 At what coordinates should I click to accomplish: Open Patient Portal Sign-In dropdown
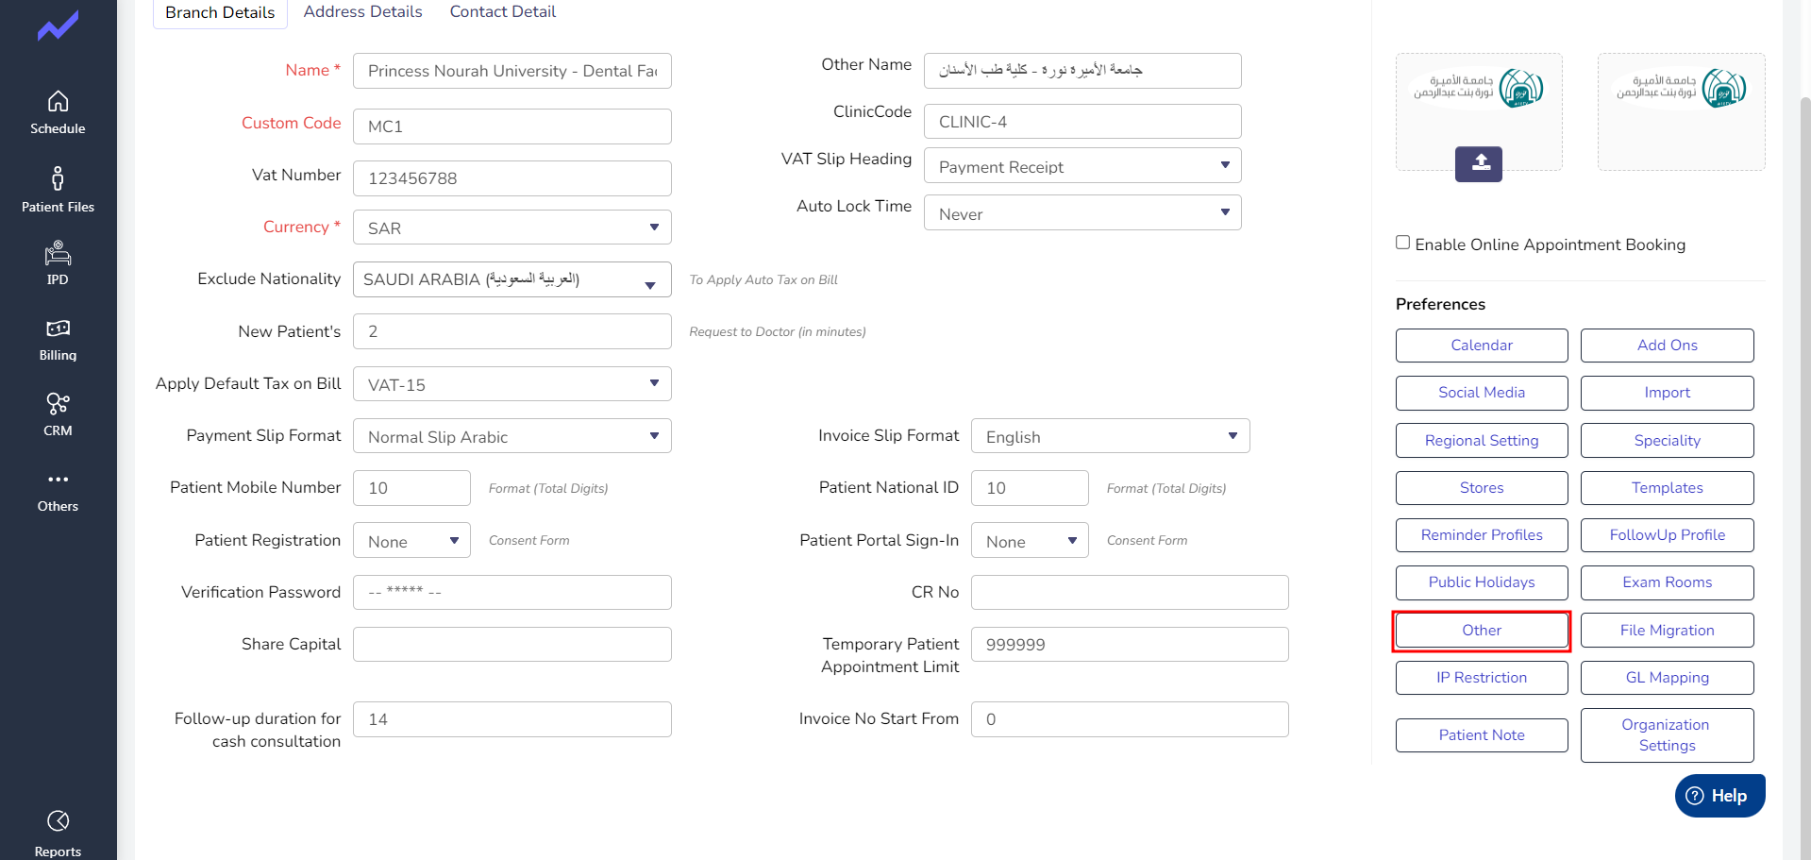[x=1030, y=541]
